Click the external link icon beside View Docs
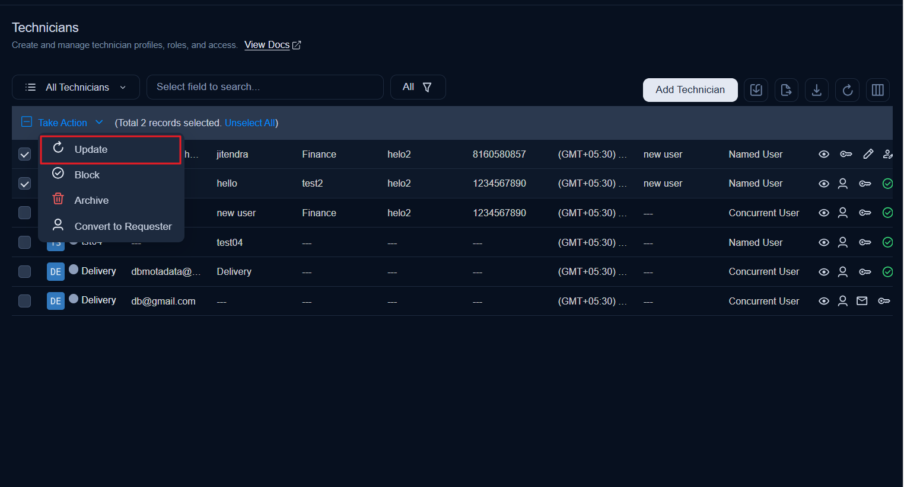Image resolution: width=904 pixels, height=487 pixels. pos(297,45)
